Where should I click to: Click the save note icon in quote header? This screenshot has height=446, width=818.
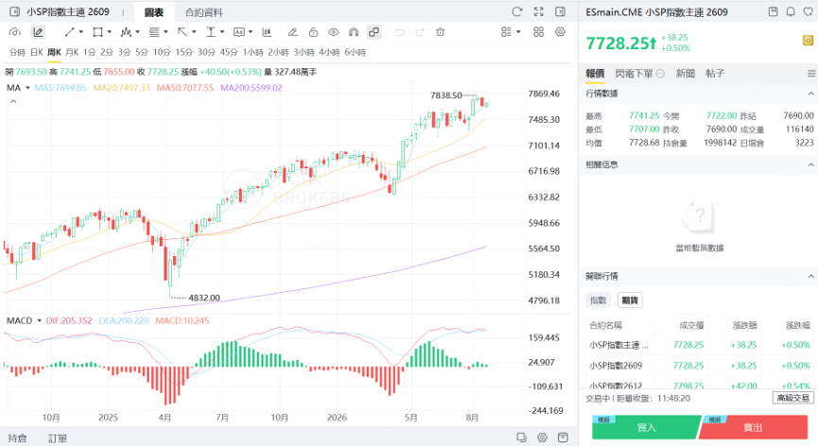tap(774, 11)
